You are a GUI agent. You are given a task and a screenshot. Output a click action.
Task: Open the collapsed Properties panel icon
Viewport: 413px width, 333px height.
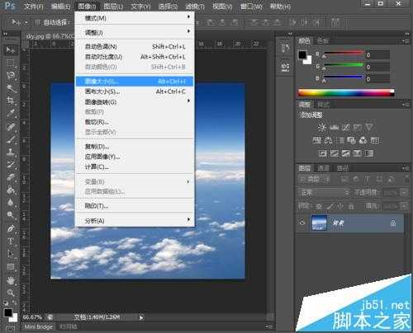285,67
